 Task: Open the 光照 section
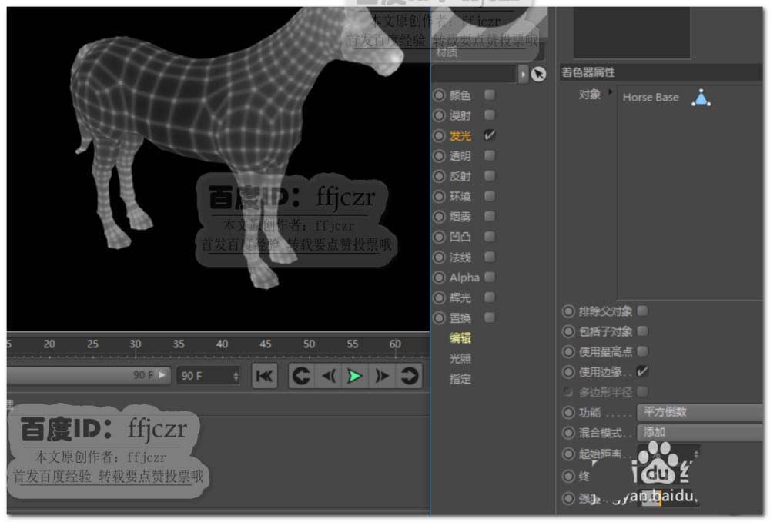[460, 358]
